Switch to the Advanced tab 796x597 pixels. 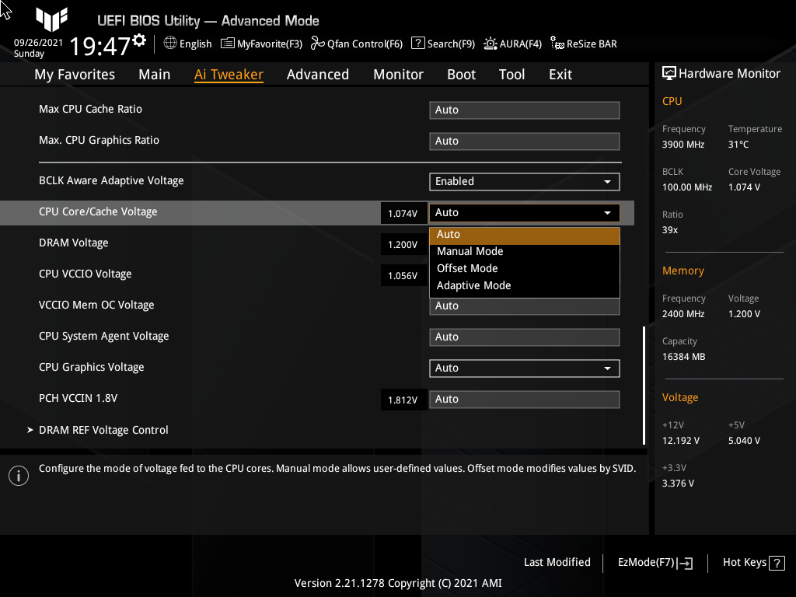318,74
